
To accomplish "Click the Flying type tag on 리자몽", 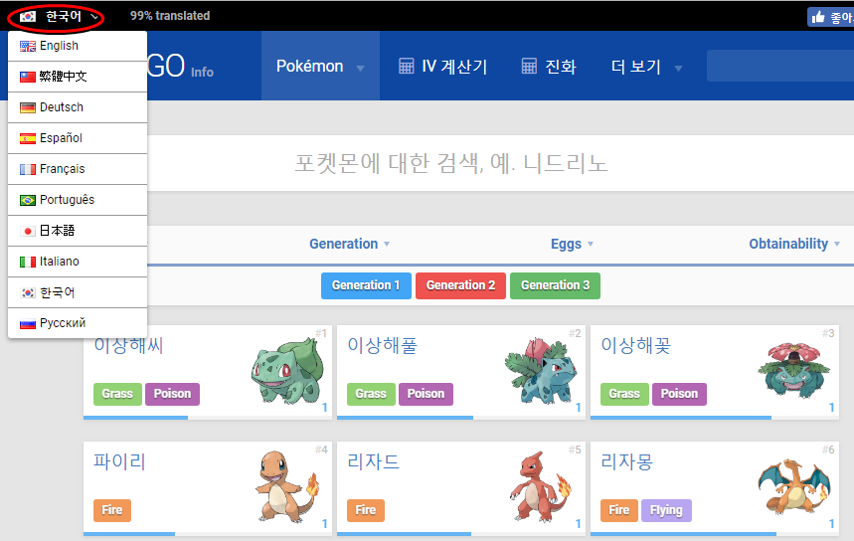I will (667, 510).
